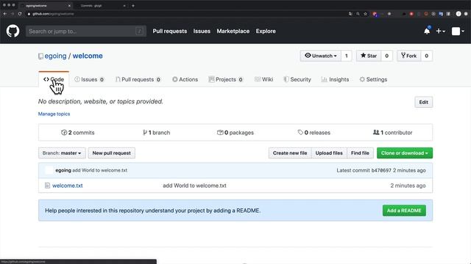Click Add a README button
Screen dimensions: 471x264
(404, 210)
